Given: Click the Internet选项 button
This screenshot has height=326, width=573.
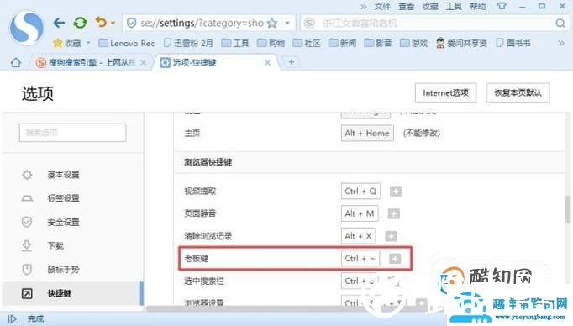Looking at the screenshot, I should point(446,92).
